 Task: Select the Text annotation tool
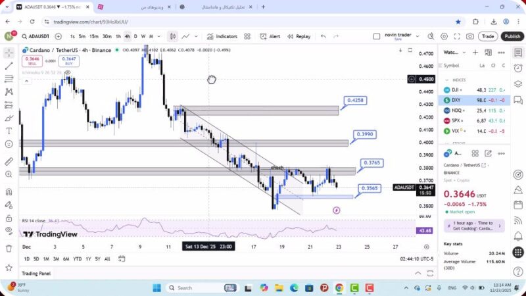(9, 131)
